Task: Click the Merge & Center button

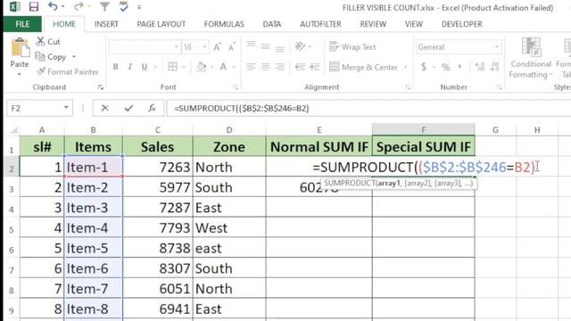Action: [363, 67]
